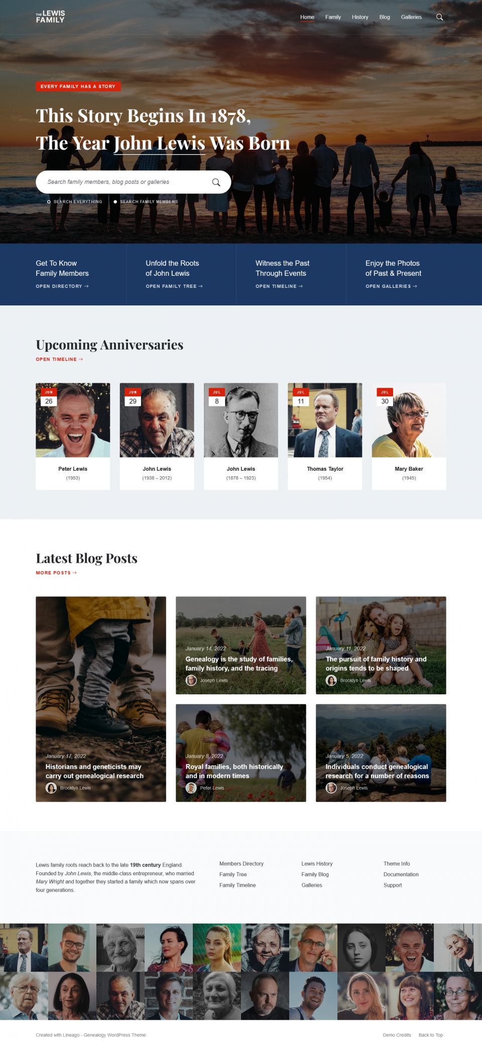Open the Galleries menu item
The height and width of the screenshot is (1050, 482).
tap(411, 17)
